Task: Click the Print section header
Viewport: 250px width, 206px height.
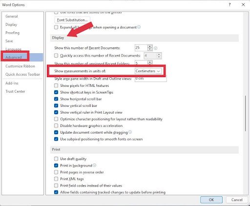Action: tap(56, 149)
